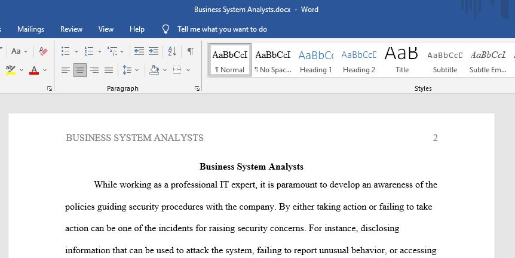Launch the Font settings dialog launcher
This screenshot has width=515, height=258.
click(x=50, y=88)
